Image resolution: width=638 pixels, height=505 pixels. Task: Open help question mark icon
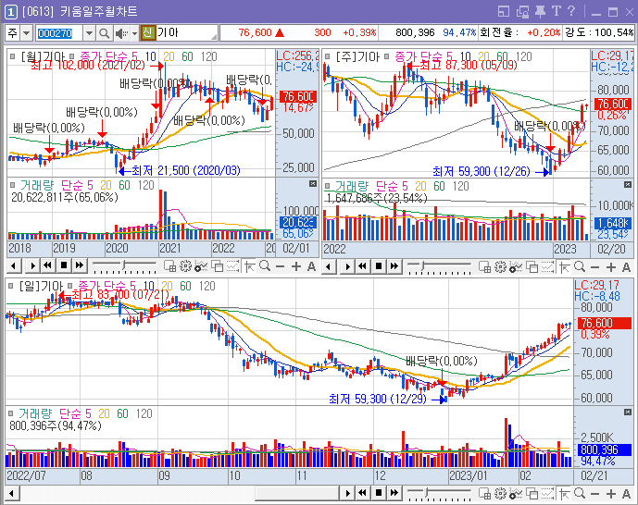[571, 11]
